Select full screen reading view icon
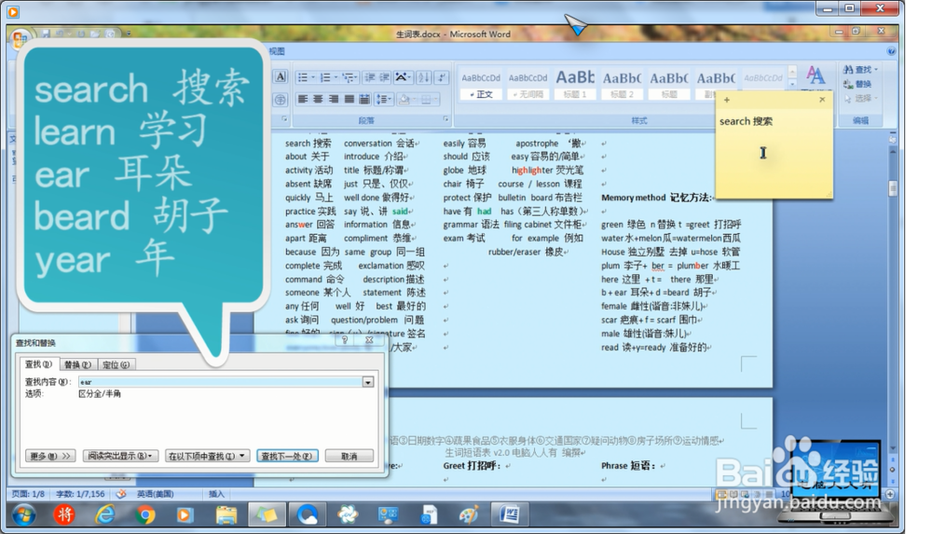 coord(733,494)
